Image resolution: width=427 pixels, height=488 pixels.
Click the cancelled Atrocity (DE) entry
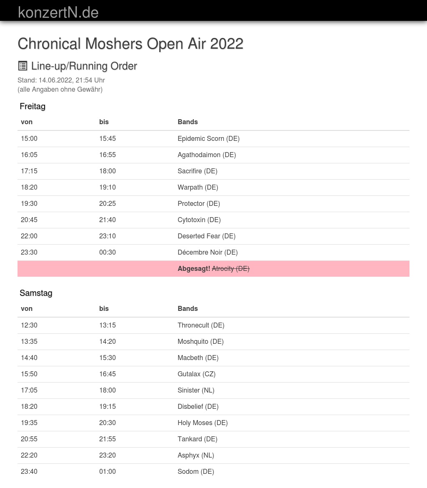click(x=231, y=269)
